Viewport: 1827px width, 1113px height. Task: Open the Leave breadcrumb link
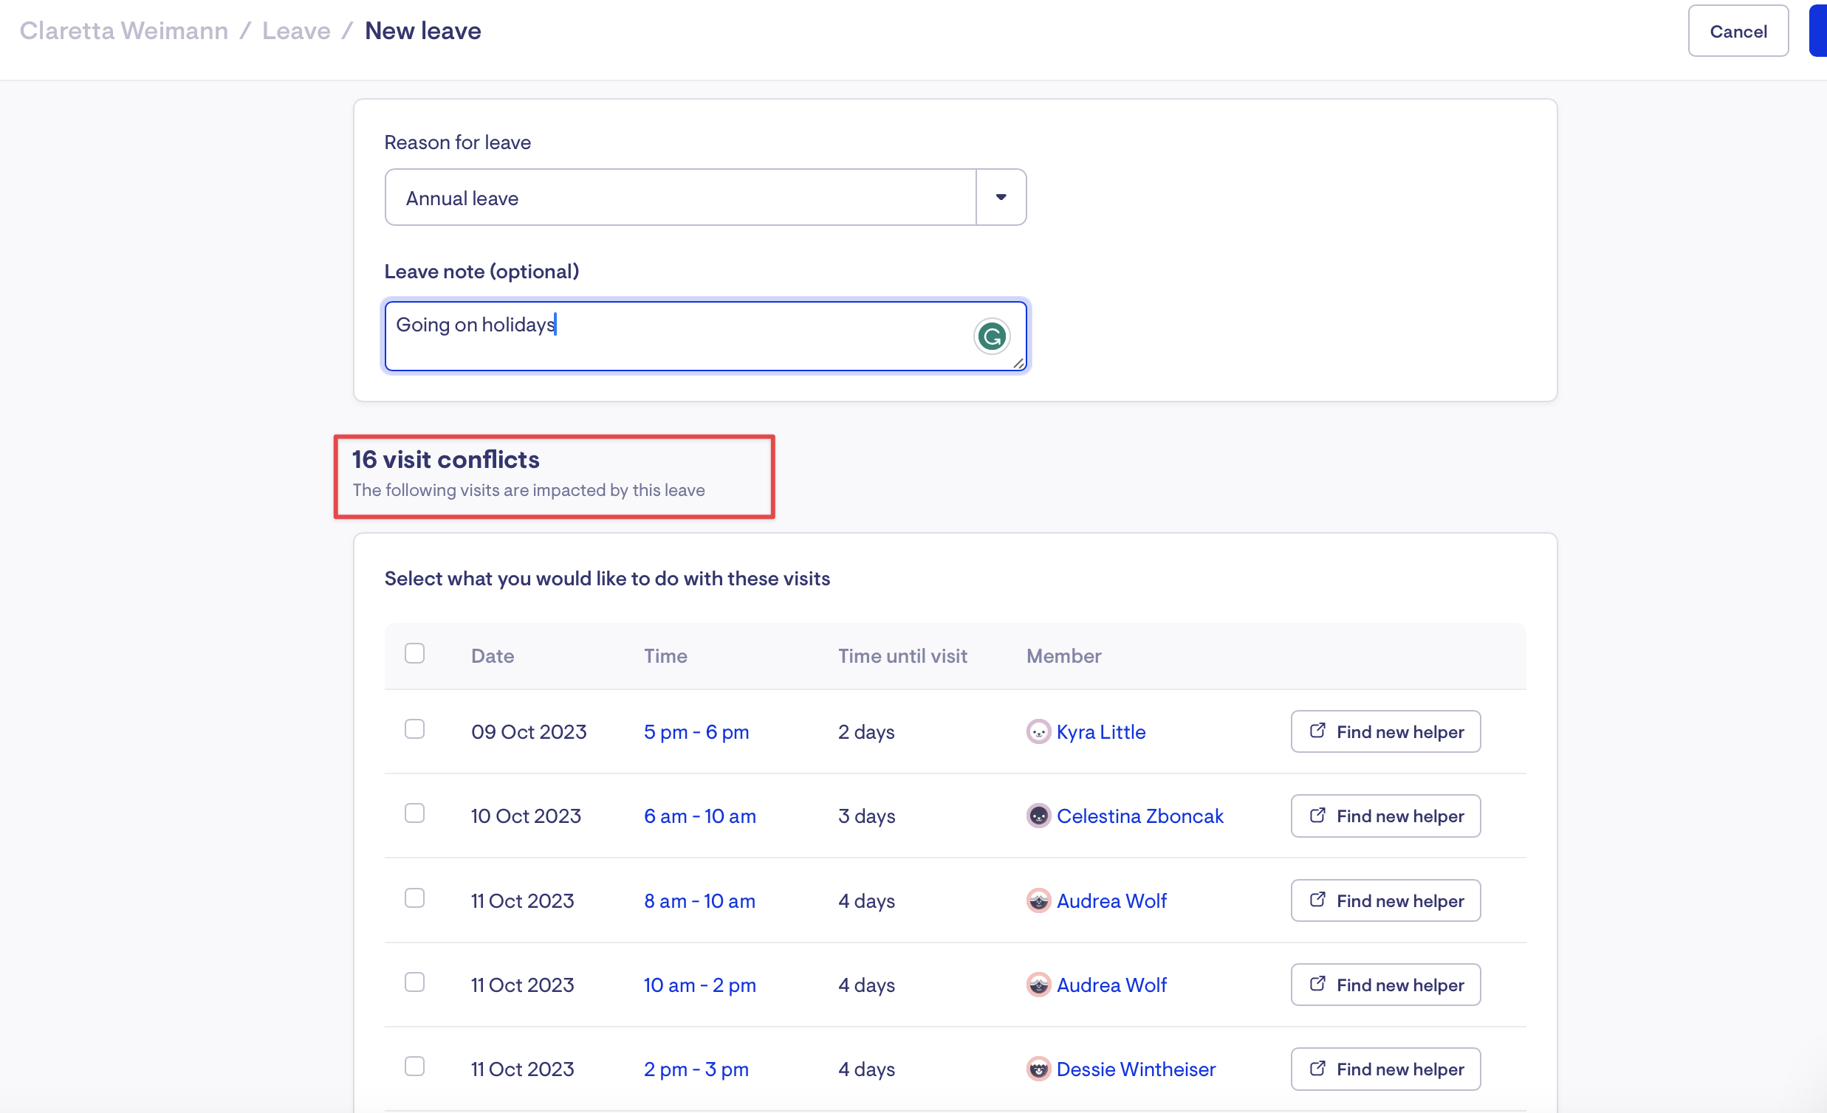pos(296,30)
